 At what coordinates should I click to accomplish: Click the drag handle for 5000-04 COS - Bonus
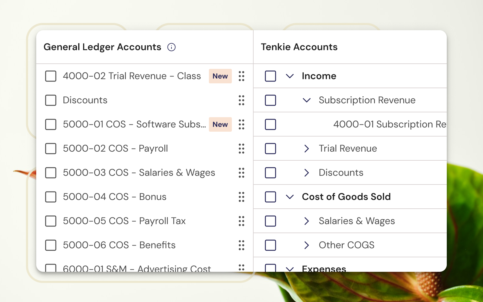click(x=241, y=197)
